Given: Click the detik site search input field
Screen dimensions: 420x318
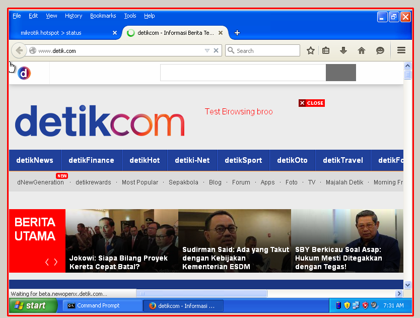Looking at the screenshot, I should pos(243,73).
